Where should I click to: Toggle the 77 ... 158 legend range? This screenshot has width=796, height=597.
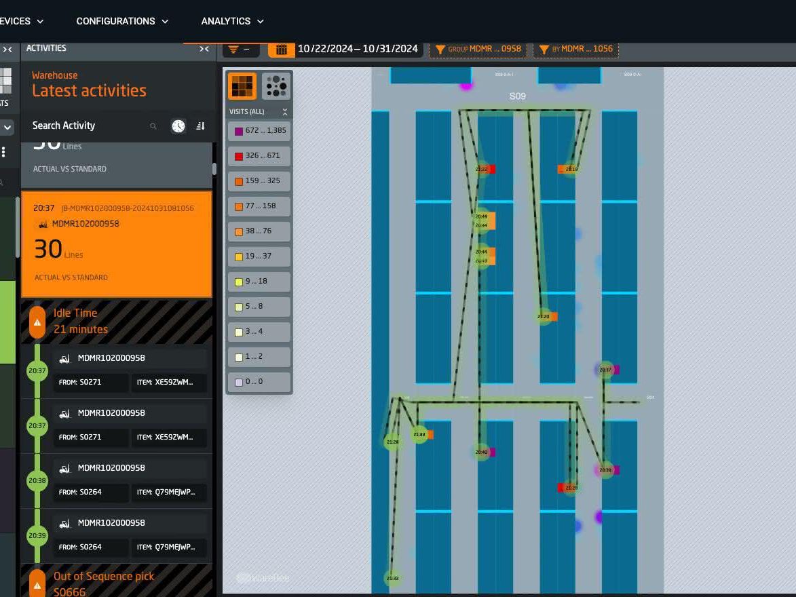pyautogui.click(x=259, y=206)
